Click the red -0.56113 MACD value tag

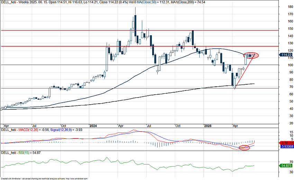[x=286, y=143]
